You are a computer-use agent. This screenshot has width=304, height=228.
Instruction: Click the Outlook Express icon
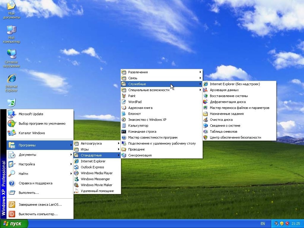click(76, 167)
